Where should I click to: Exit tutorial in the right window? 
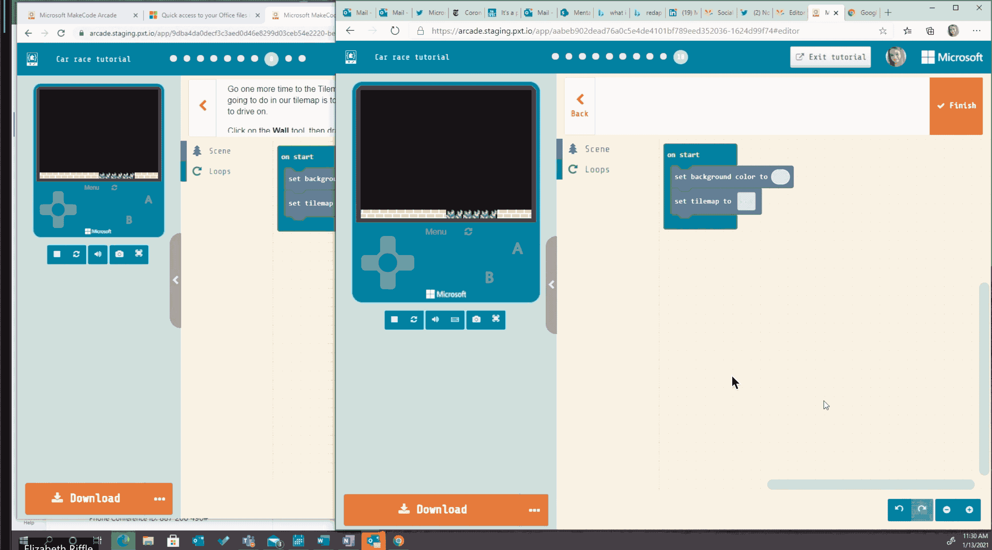830,57
